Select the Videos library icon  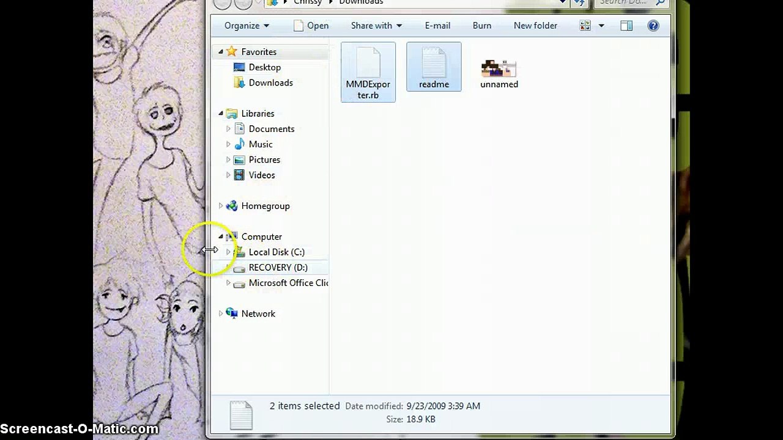click(239, 175)
